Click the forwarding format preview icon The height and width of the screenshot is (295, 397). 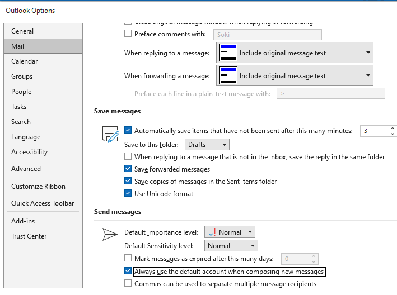click(228, 75)
